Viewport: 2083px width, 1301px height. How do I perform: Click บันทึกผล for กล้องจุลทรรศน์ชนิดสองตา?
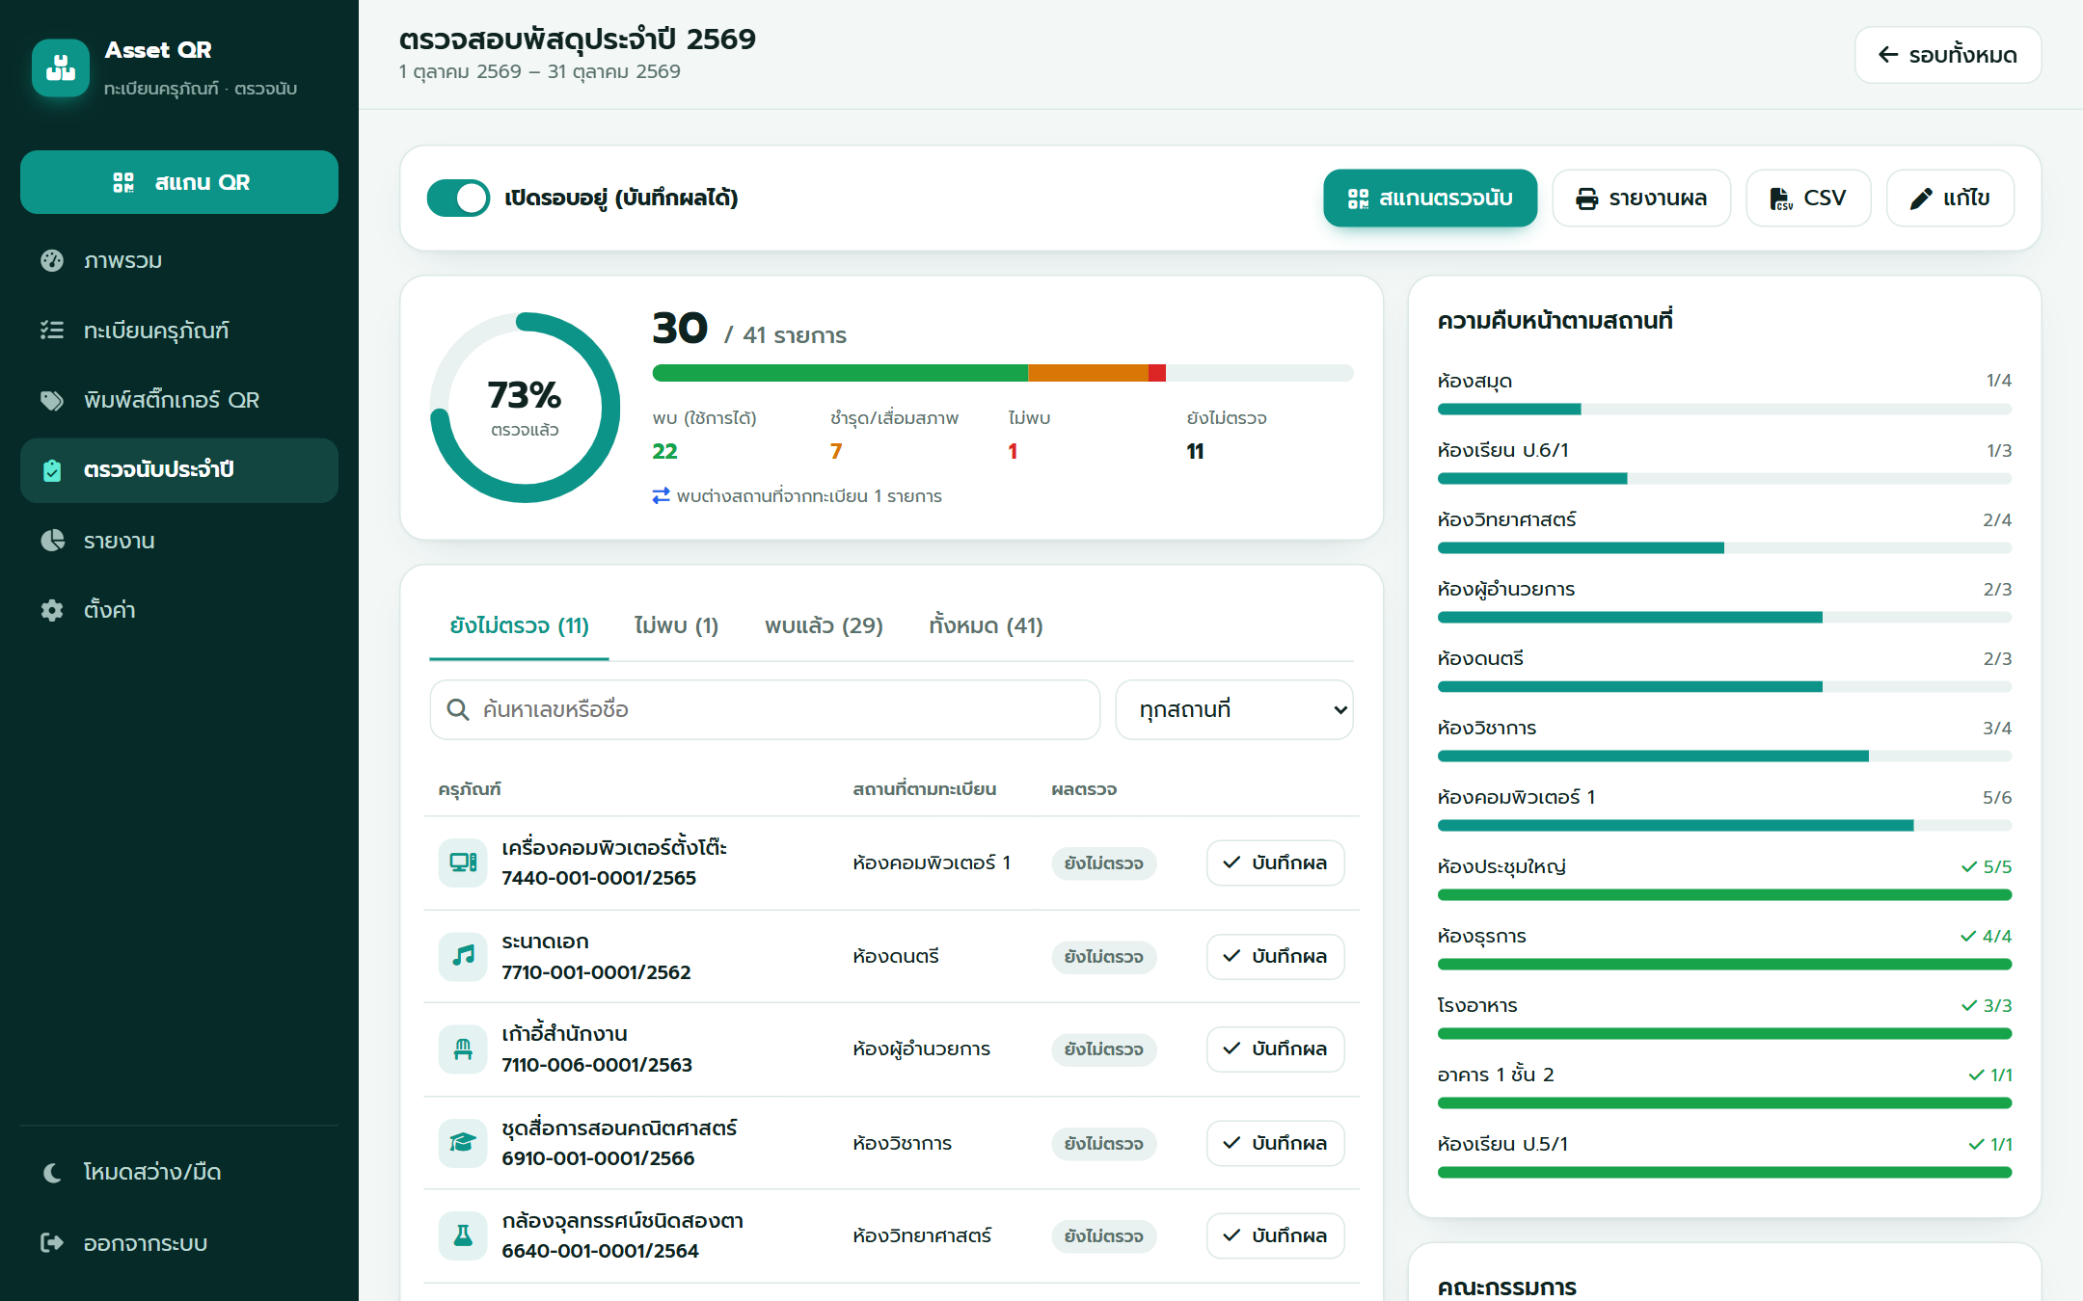pyautogui.click(x=1275, y=1235)
